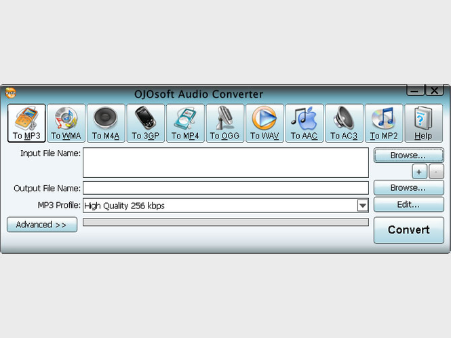Choose the To OGG microphone icon

(x=225, y=124)
